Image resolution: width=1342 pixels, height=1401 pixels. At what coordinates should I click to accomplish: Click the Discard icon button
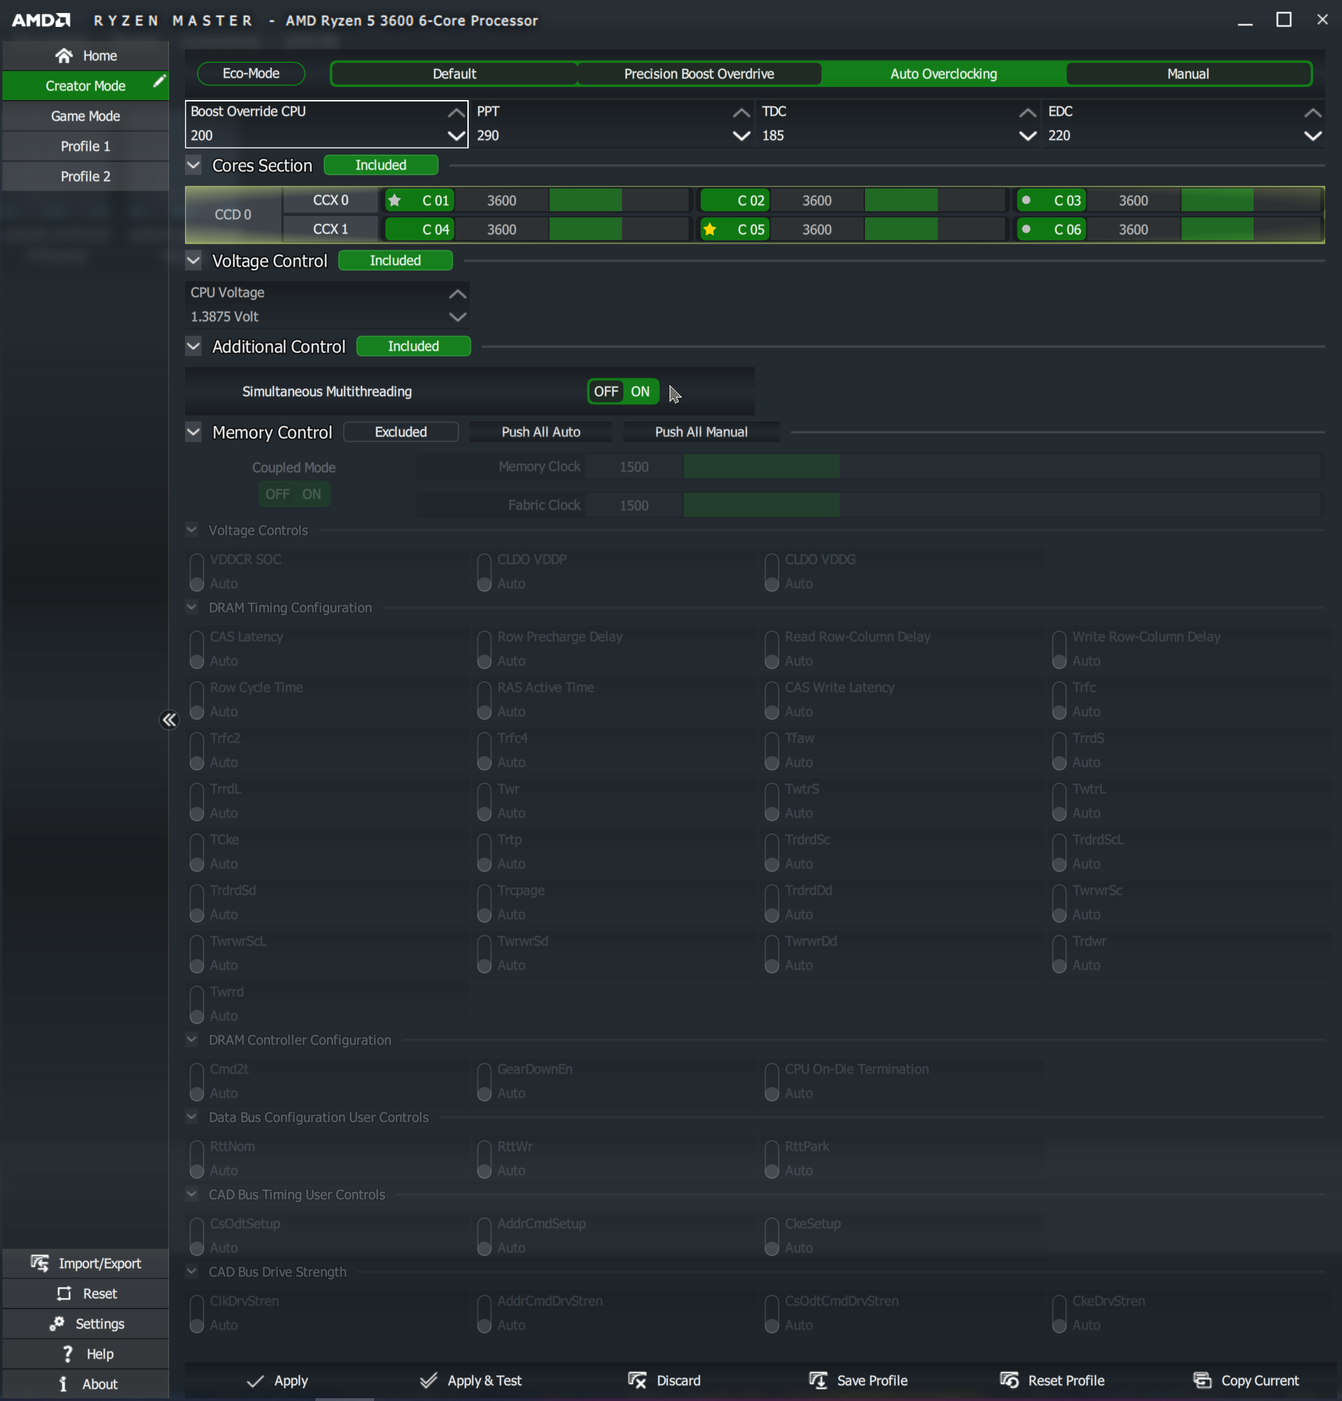636,1380
